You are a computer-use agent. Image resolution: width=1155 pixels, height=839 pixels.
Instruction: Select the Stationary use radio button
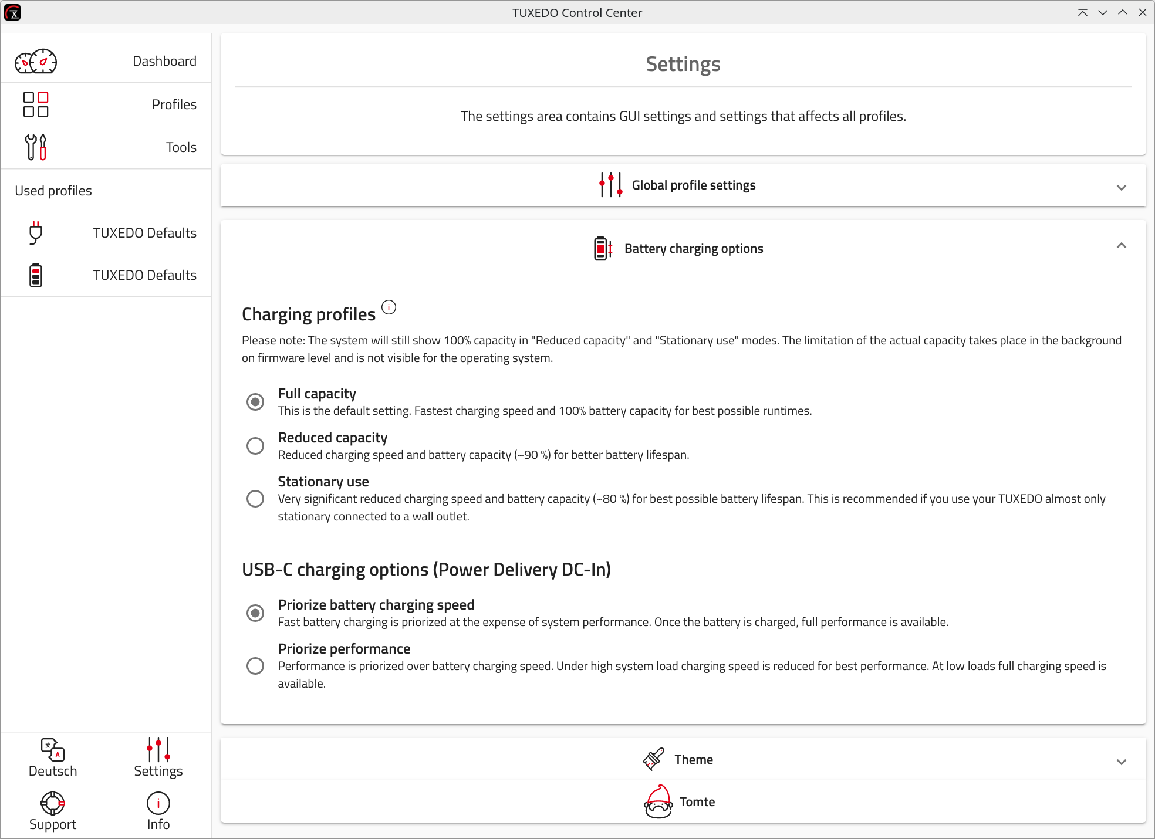point(255,499)
